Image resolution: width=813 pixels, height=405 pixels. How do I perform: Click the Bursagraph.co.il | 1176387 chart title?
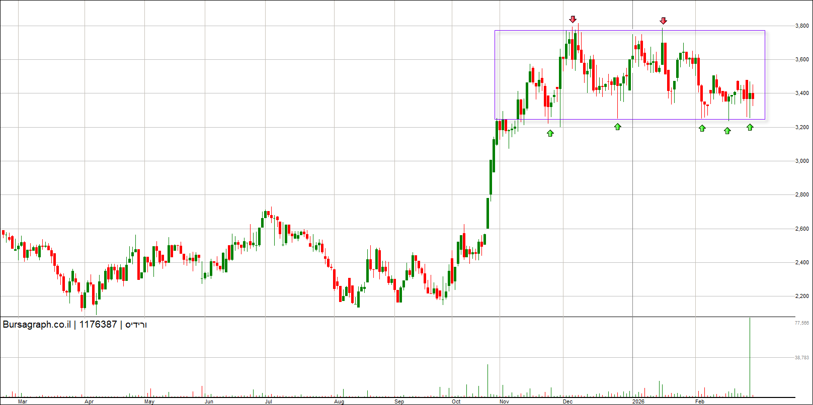[x=75, y=325]
